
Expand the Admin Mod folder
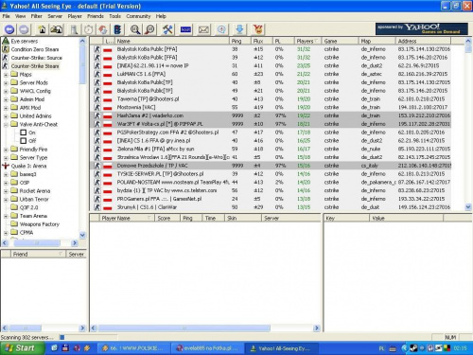[x=6, y=99]
